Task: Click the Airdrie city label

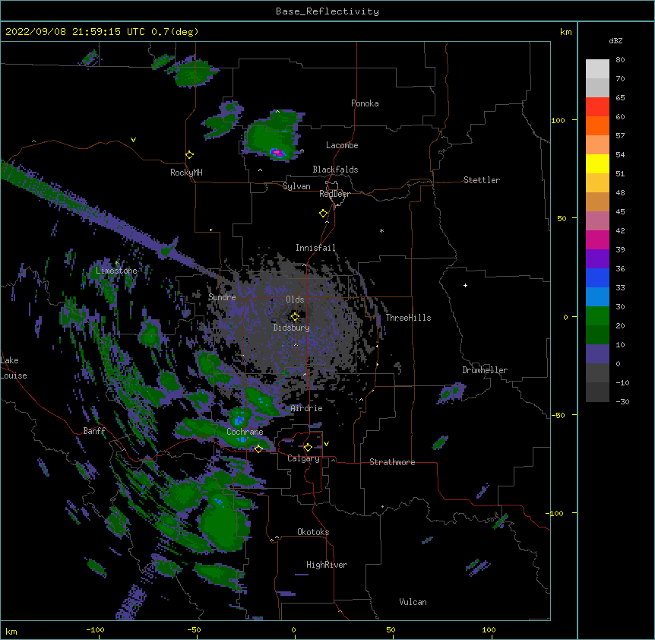Action: coord(307,408)
